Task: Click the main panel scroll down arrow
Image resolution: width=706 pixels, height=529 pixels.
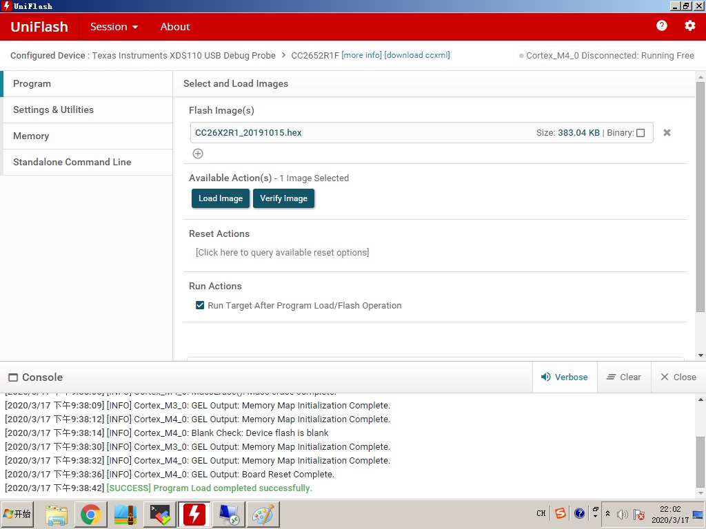Action: (x=700, y=355)
